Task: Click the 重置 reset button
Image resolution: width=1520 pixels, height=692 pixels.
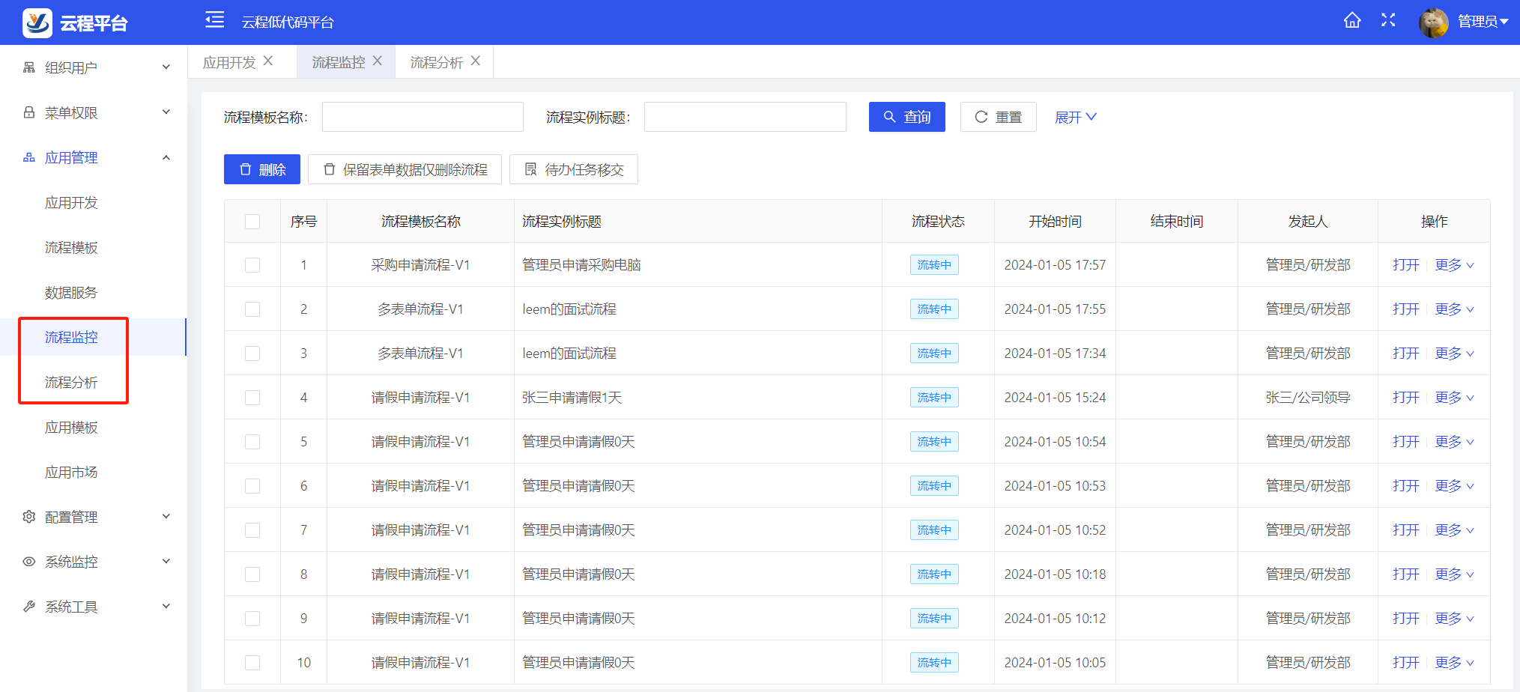Action: click(x=999, y=117)
